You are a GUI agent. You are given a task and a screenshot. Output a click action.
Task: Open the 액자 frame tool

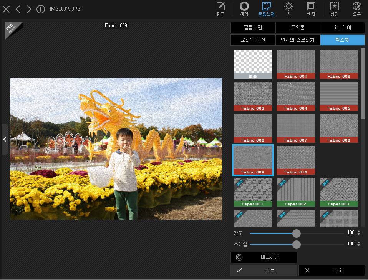(311, 9)
